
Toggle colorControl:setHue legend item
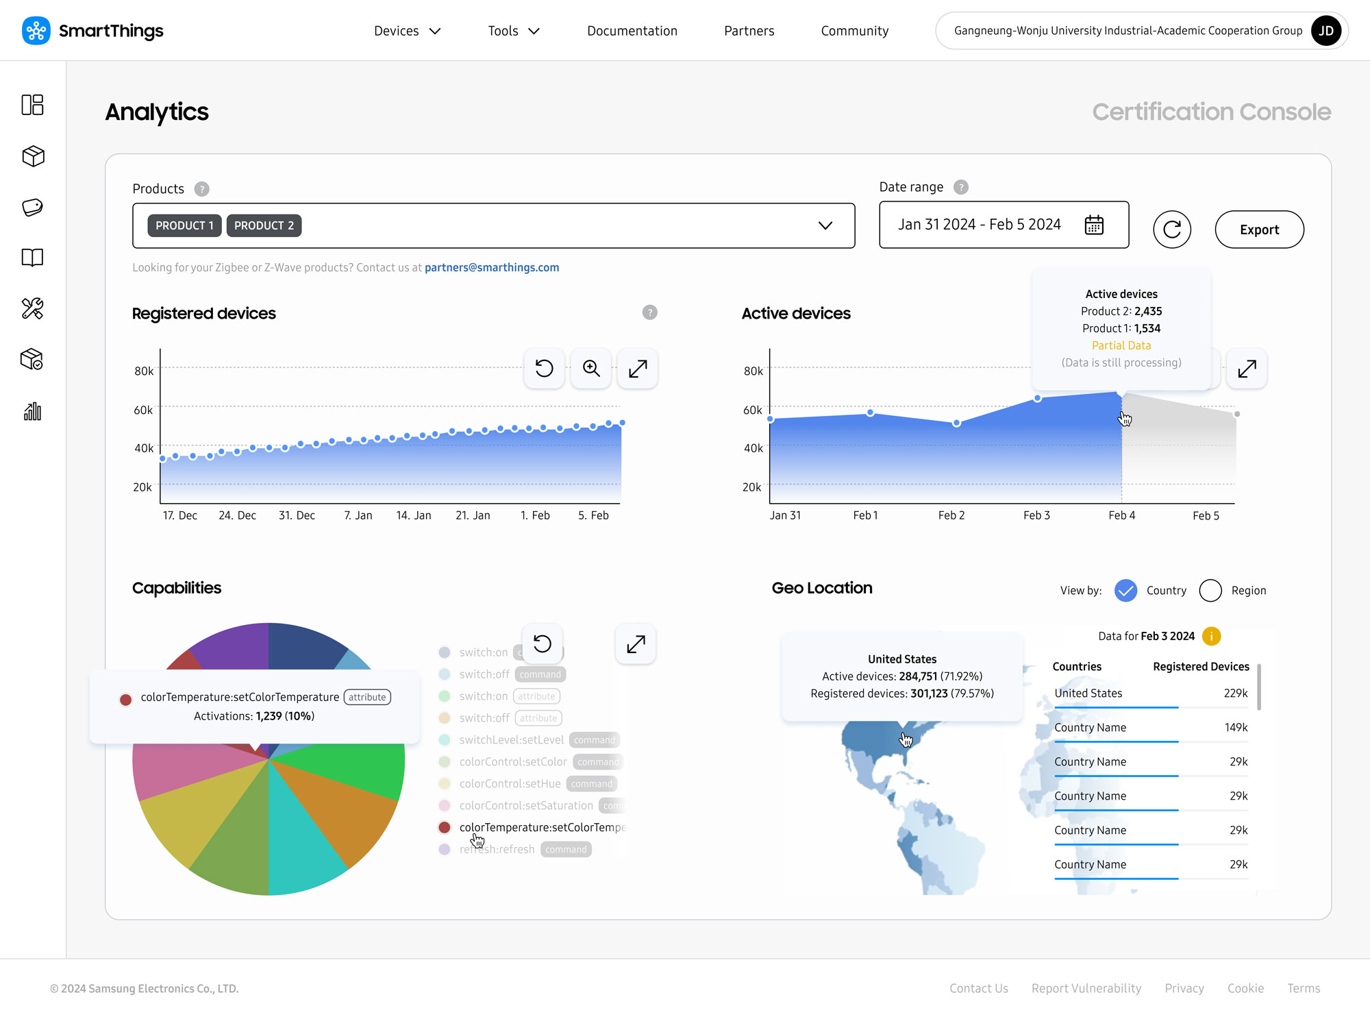527,784
